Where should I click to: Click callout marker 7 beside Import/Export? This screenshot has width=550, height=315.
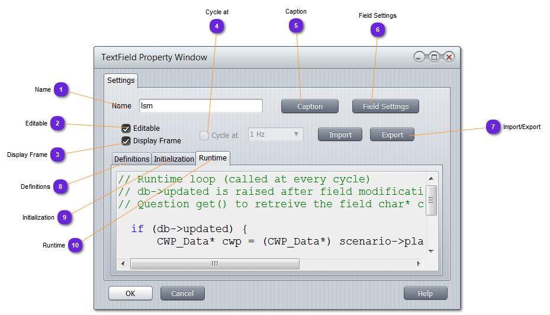click(x=493, y=127)
